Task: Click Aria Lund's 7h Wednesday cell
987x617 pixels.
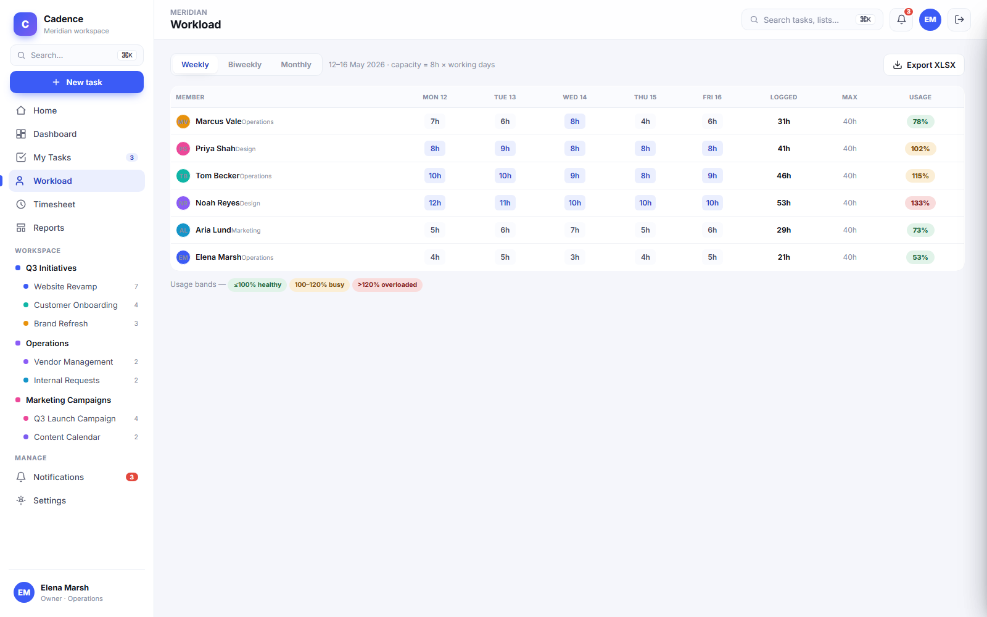Action: click(575, 230)
